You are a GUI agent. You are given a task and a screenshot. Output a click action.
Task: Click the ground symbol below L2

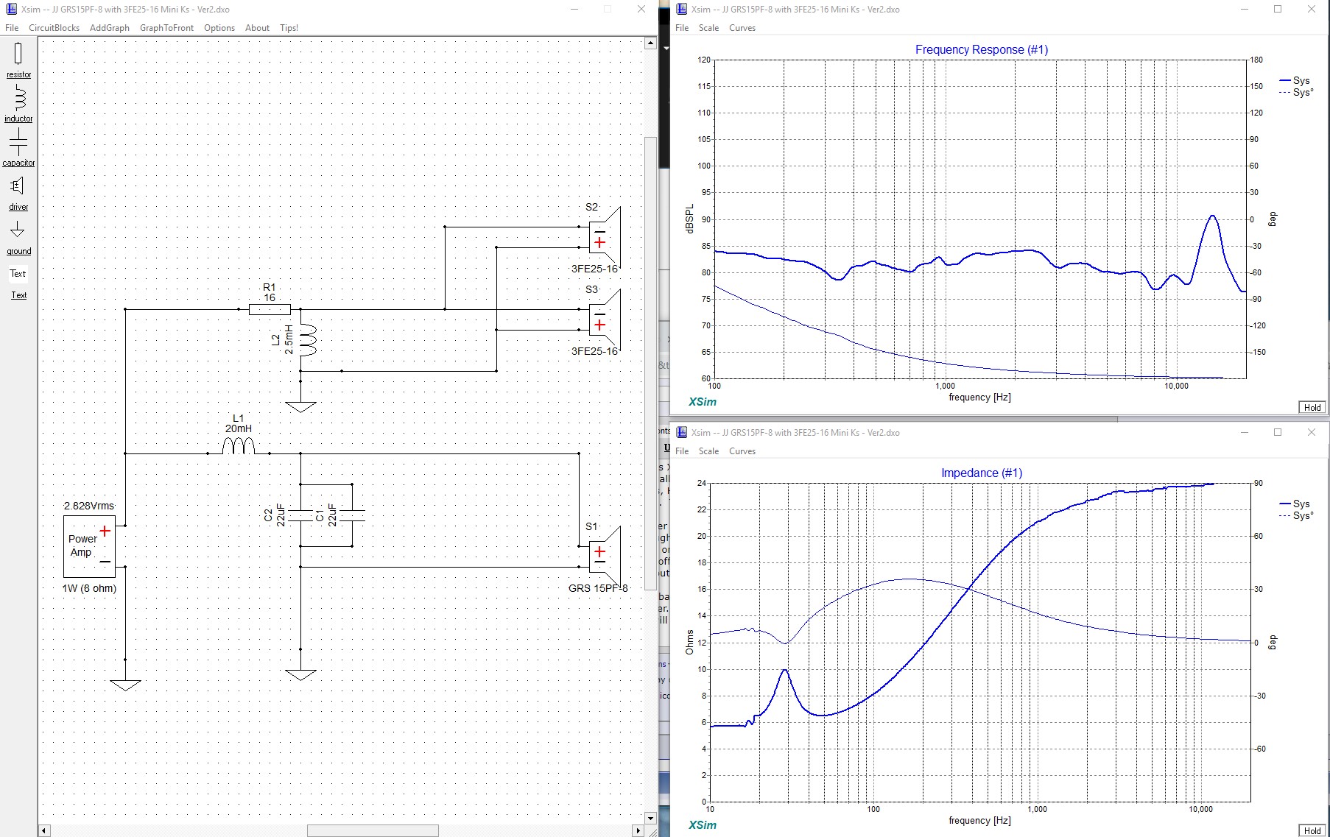[x=300, y=406]
